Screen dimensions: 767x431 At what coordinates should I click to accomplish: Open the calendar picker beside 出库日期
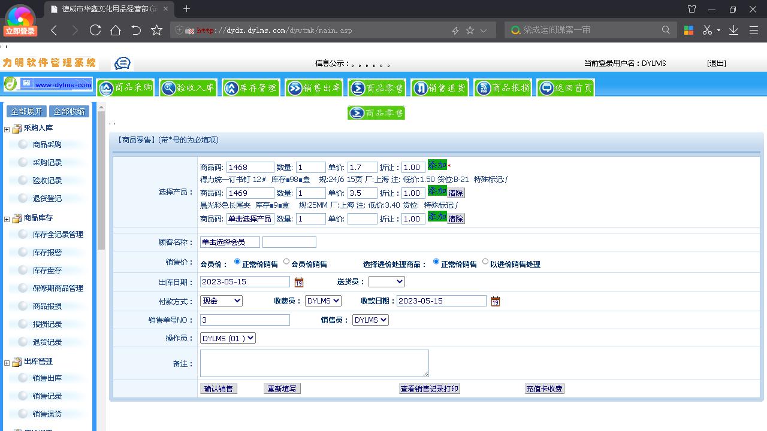(298, 281)
